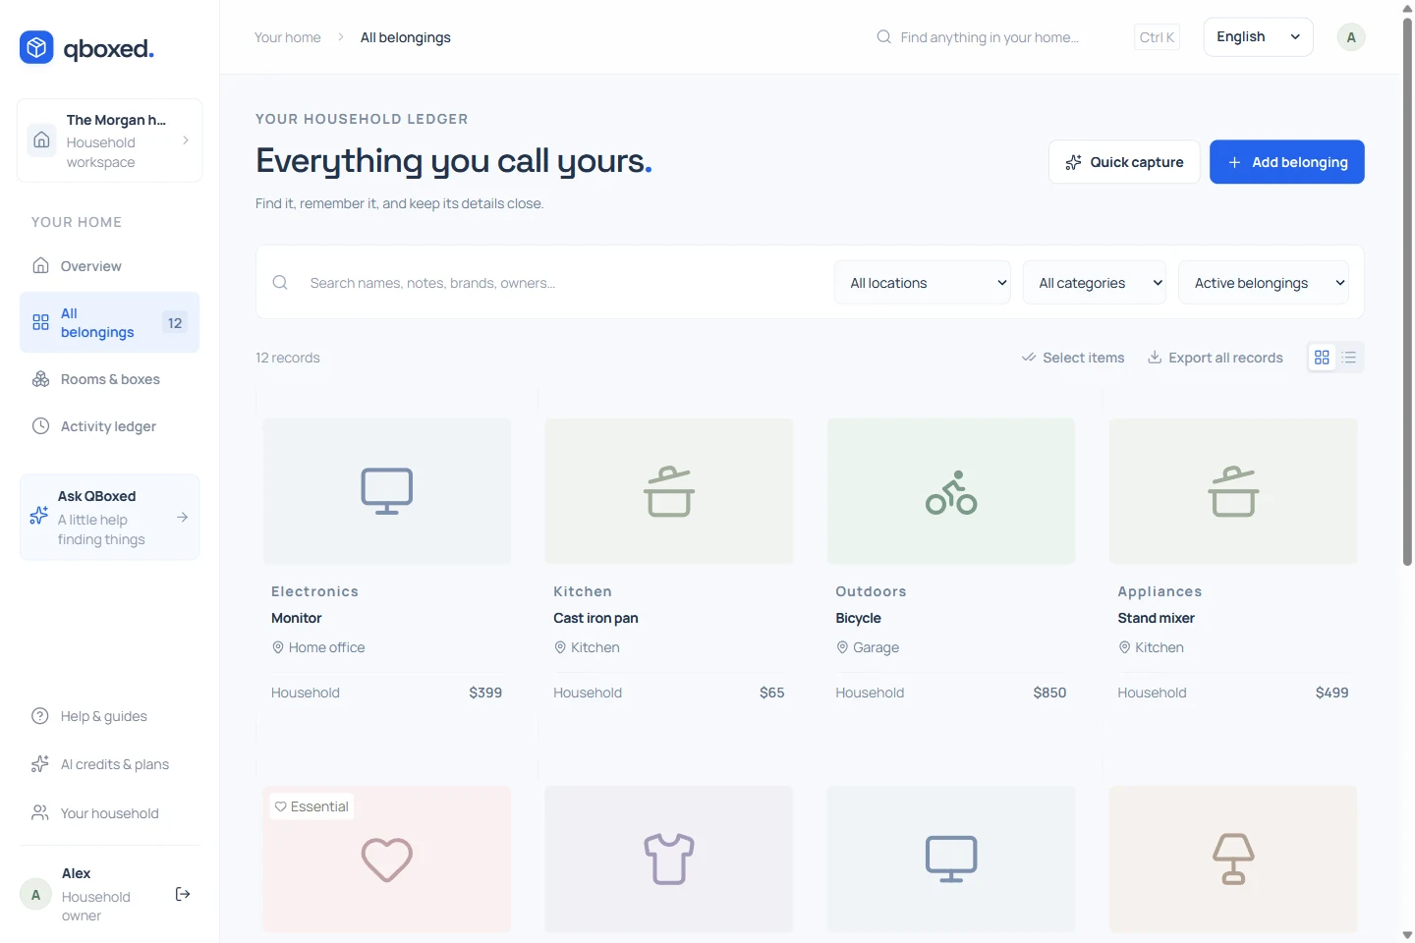Go to Overview in the sidebar
Image resolution: width=1415 pixels, height=943 pixels.
click(109, 266)
